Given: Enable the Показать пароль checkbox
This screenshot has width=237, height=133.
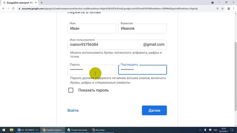Looking at the screenshot, I should click(71, 90).
